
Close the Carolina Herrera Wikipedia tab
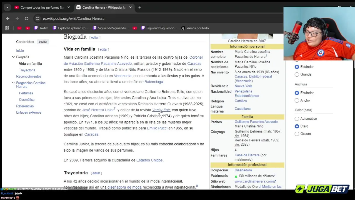(130, 7)
